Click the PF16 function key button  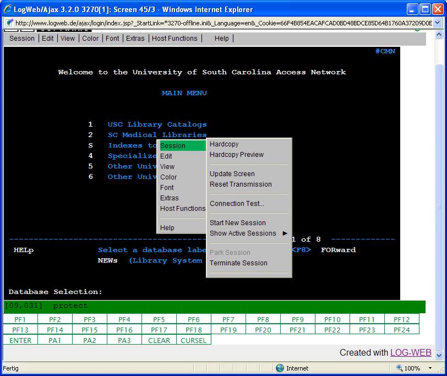[124, 330]
